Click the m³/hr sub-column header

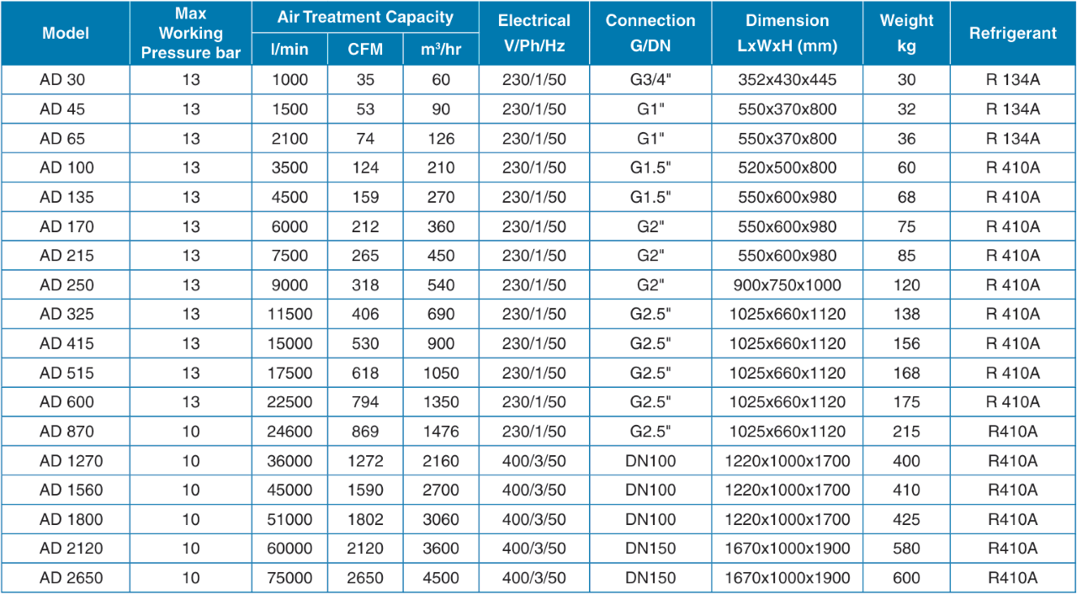tap(440, 49)
